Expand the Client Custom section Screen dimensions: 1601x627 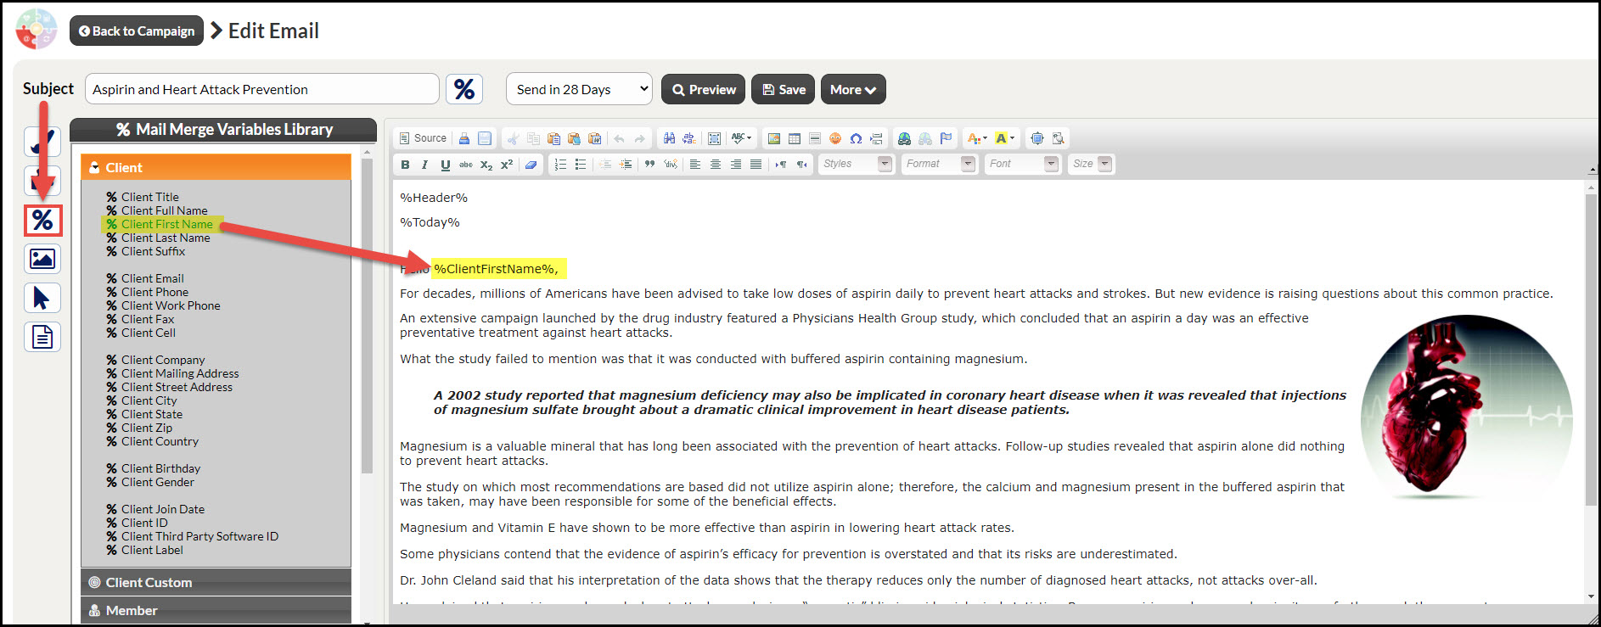[216, 582]
